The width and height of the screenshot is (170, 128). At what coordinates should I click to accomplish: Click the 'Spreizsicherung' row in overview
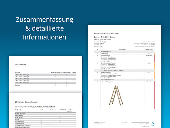(x=45, y=123)
